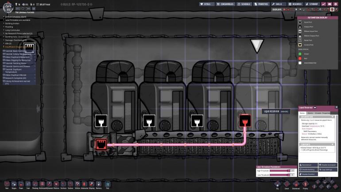Select the Copy building tool

click(108, 184)
